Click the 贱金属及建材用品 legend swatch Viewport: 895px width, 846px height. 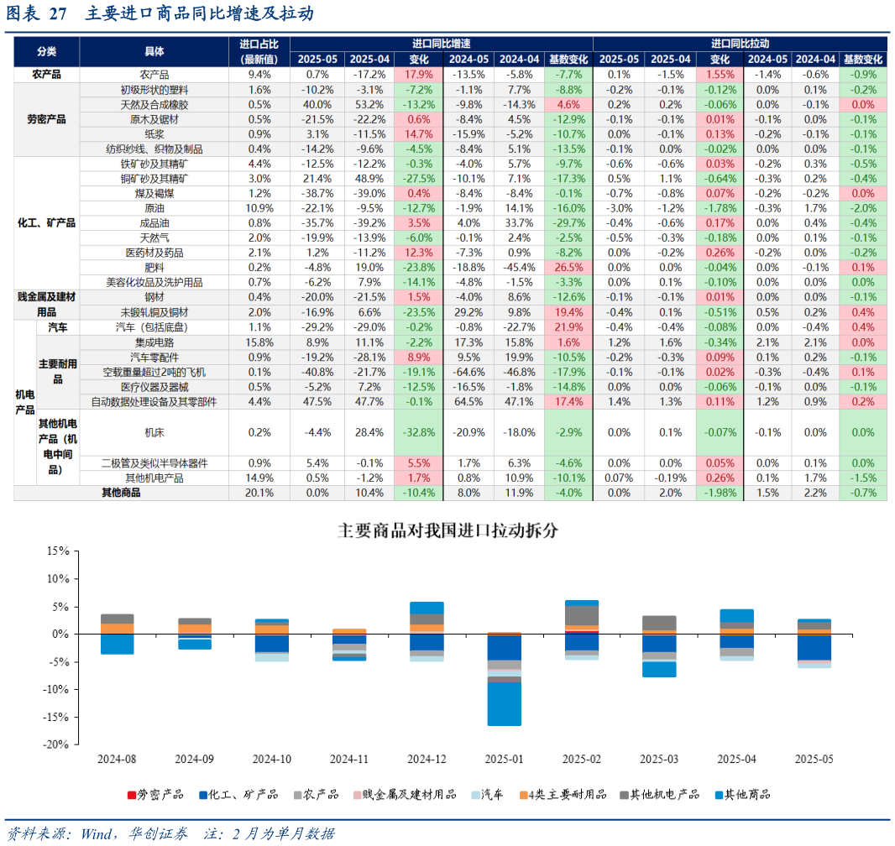358,795
